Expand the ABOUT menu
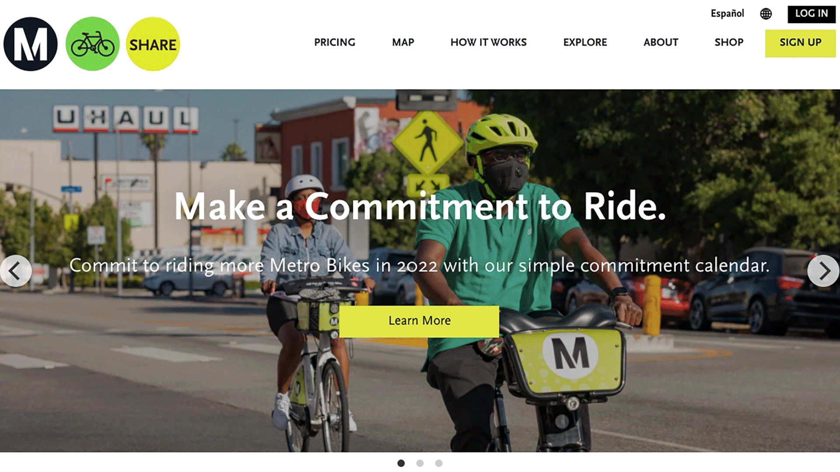 [661, 42]
